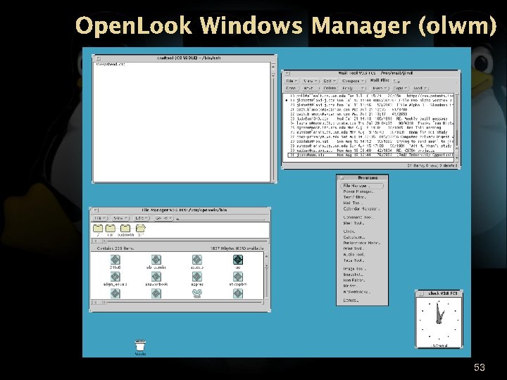Screen dimensions: 507x380
Task: Choose Command Tool... in the Programs menu
Action: point(358,217)
